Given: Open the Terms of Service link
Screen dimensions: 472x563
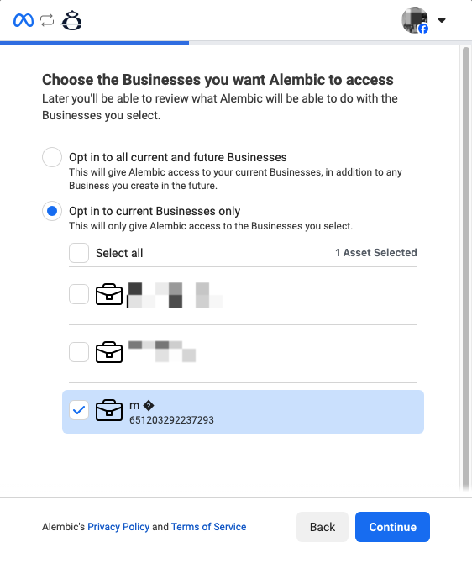Looking at the screenshot, I should coord(208,527).
